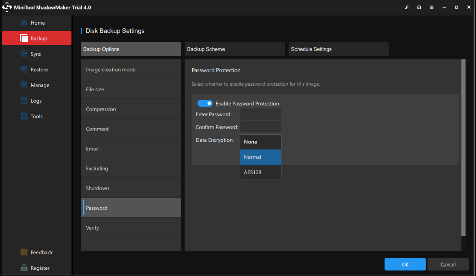The height and width of the screenshot is (276, 476).
Task: Go to Restore via its sidebar icon
Action: click(24, 69)
